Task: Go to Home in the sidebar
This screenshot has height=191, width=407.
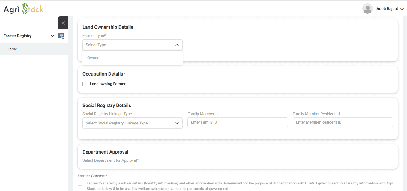Action: pos(12,49)
